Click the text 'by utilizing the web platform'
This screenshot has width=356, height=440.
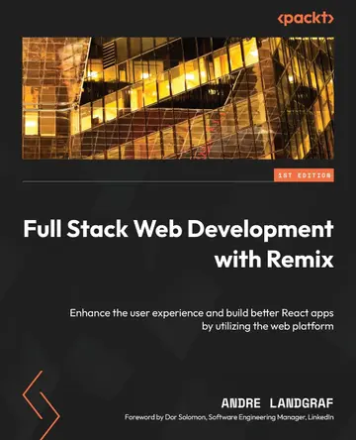pyautogui.click(x=268, y=326)
